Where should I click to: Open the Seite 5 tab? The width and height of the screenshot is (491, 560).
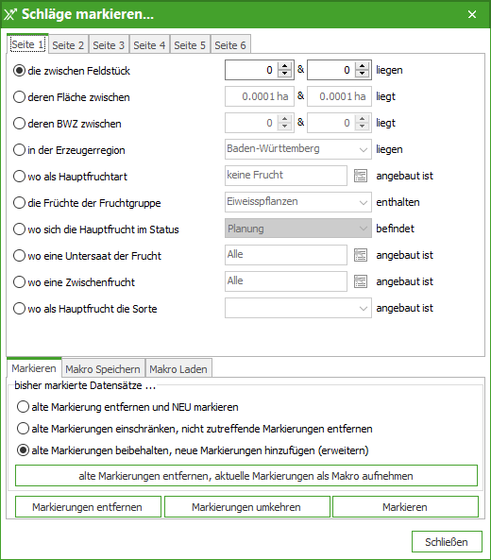click(x=190, y=45)
